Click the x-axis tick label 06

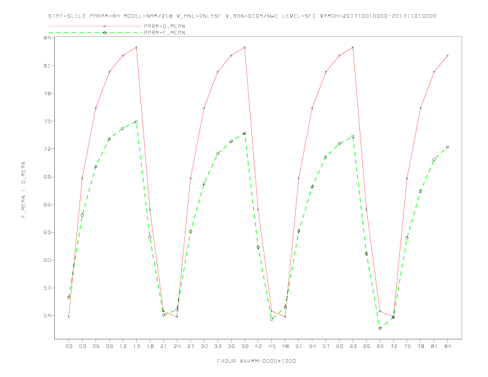(96, 346)
